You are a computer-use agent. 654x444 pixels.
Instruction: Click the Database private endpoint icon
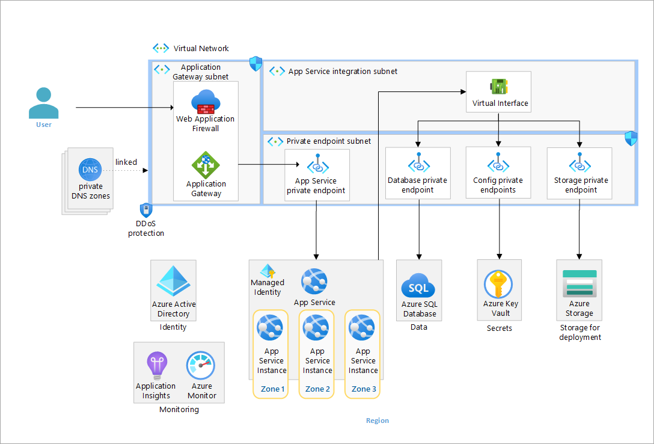click(419, 163)
